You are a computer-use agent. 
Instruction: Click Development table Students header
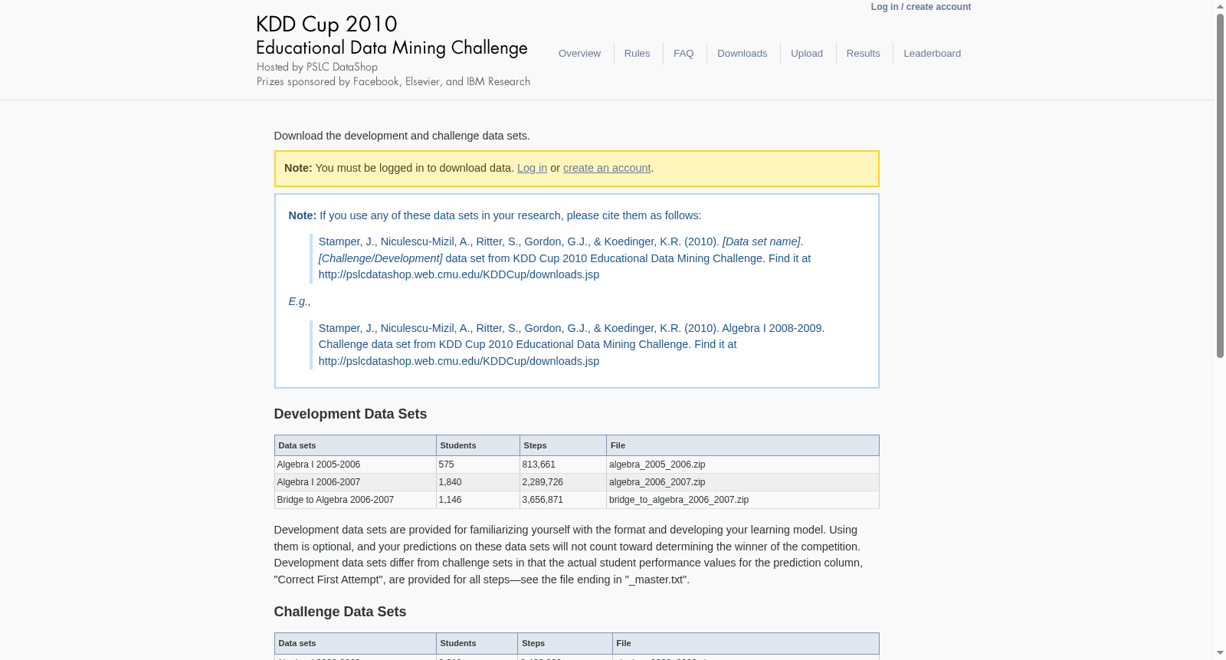point(477,445)
